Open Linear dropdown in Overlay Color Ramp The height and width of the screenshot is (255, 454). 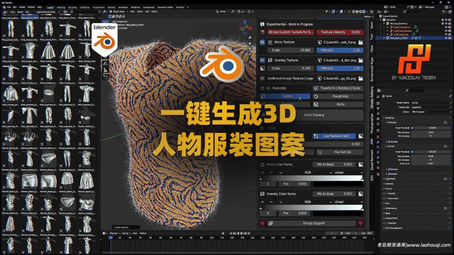coord(348,202)
